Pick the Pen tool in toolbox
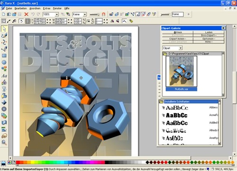The image size is (237, 171). click(x=4, y=49)
